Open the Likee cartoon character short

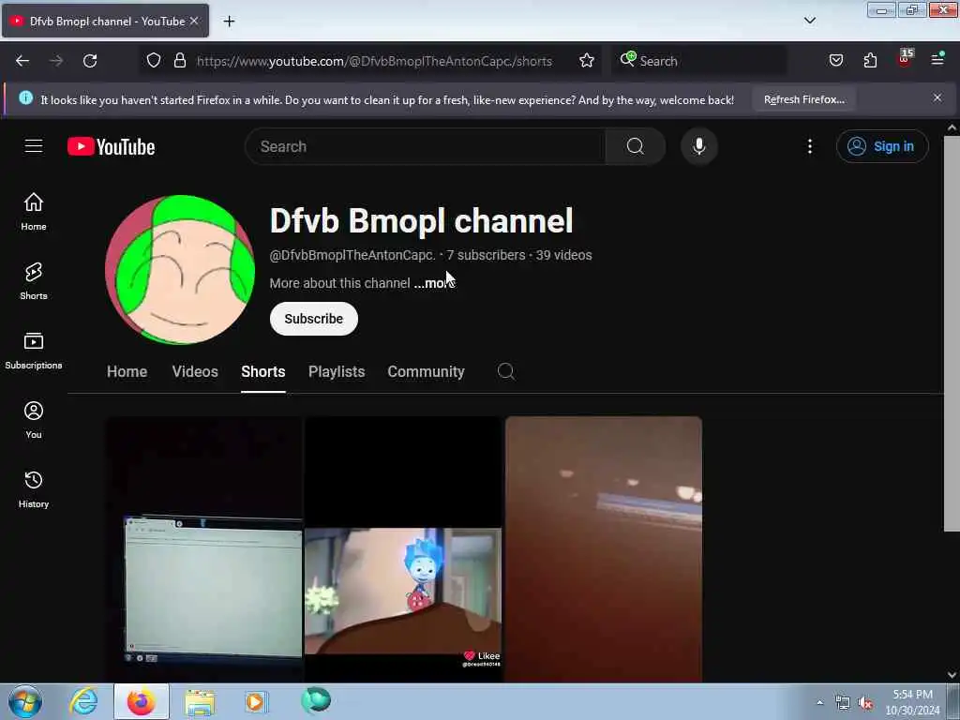(x=403, y=549)
